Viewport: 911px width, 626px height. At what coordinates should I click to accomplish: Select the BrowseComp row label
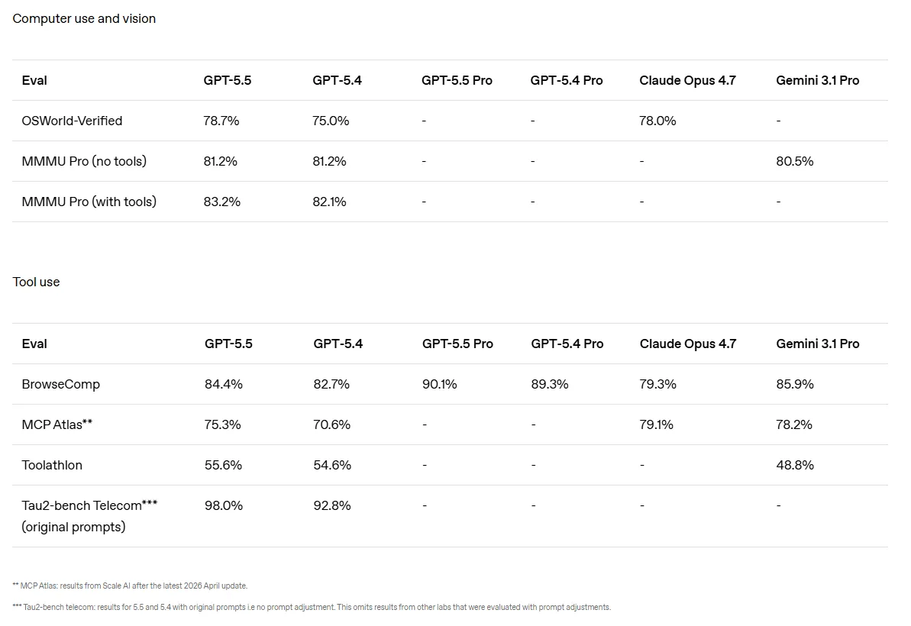tap(61, 385)
